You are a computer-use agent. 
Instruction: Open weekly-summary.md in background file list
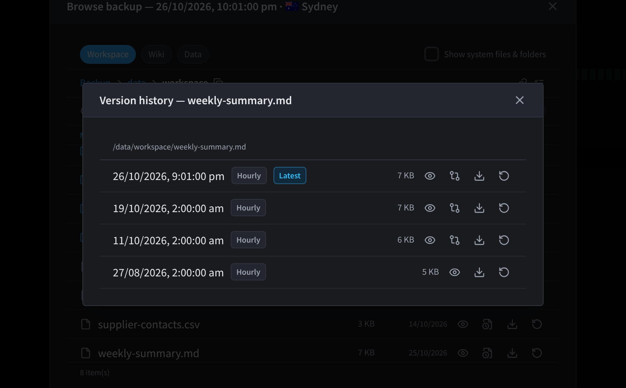point(148,353)
